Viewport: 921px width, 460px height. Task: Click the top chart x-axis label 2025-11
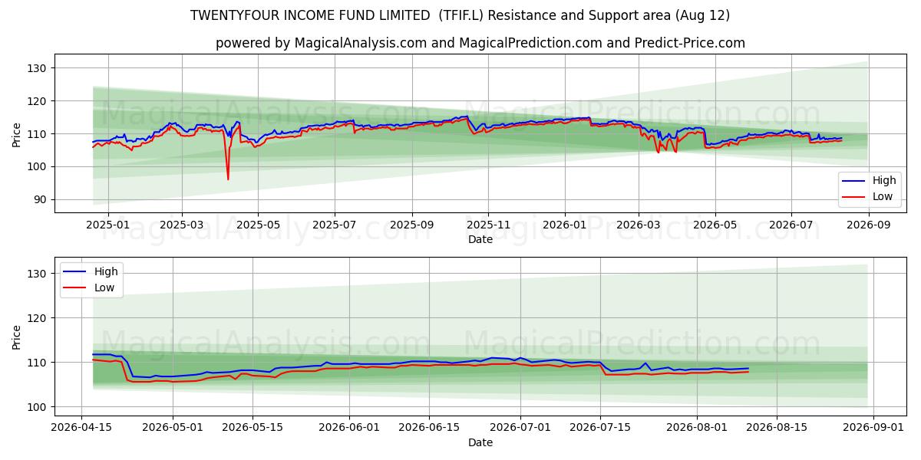pyautogui.click(x=489, y=225)
